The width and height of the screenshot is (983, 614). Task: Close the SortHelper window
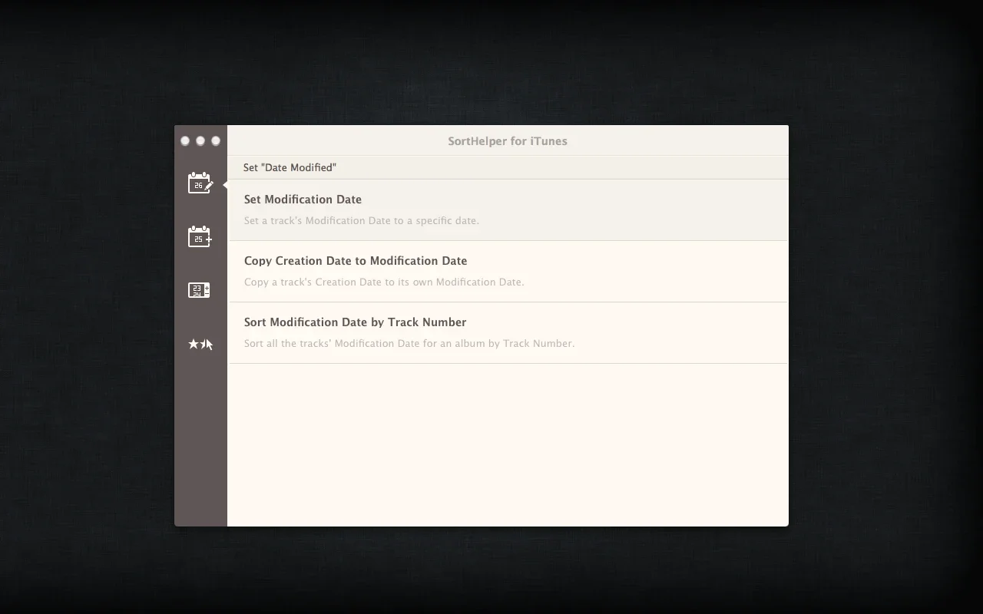click(185, 140)
